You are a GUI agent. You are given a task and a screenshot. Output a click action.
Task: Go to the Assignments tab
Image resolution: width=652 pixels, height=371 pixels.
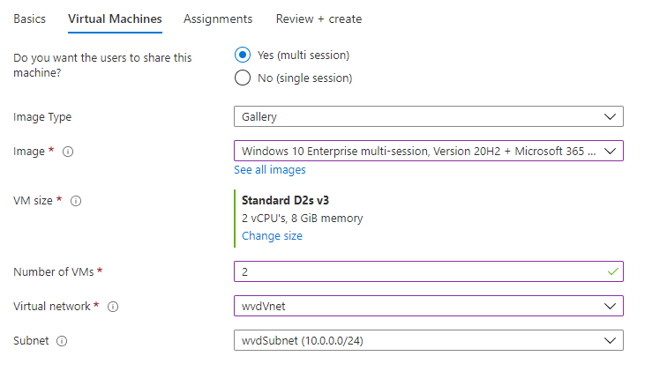tap(218, 19)
